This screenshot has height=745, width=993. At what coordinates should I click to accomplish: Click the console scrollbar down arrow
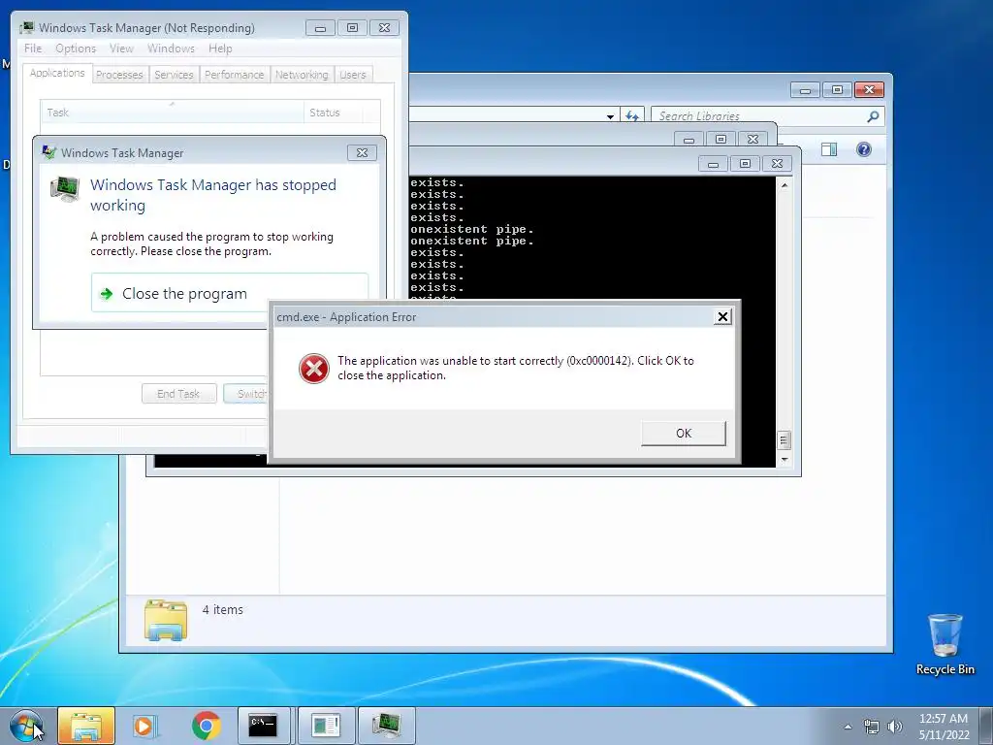[x=785, y=460]
